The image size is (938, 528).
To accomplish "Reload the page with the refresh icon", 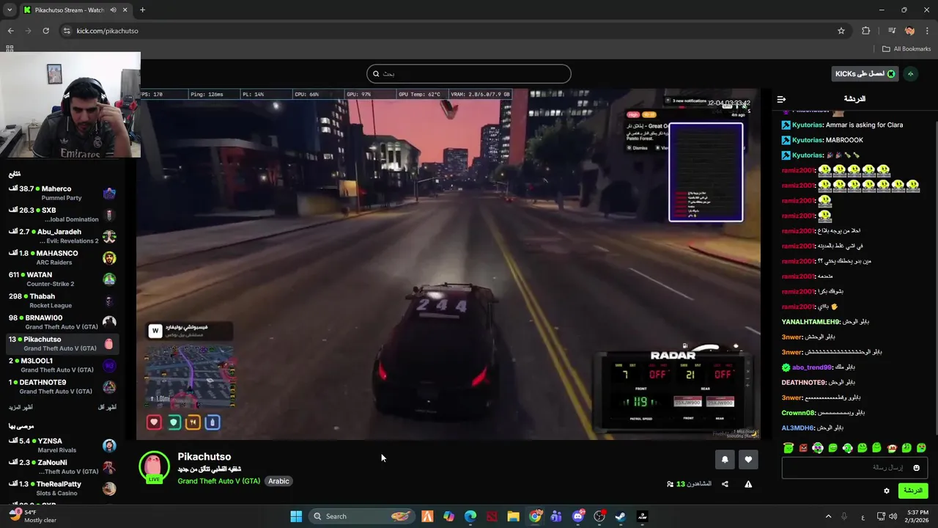I will tap(45, 31).
